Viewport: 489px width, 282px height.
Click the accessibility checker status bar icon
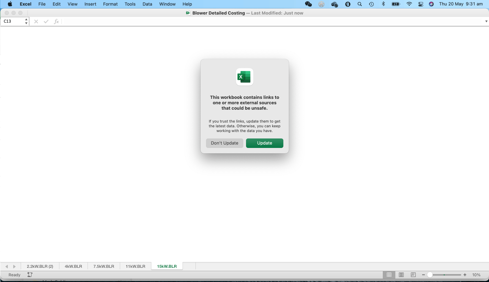click(x=30, y=275)
